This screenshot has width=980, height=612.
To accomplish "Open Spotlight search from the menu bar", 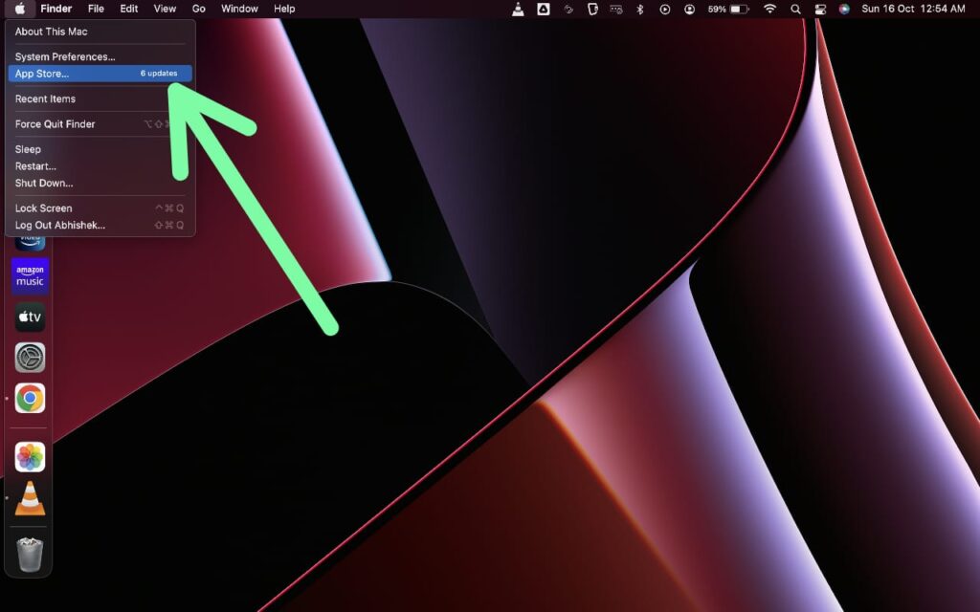I will pyautogui.click(x=795, y=9).
